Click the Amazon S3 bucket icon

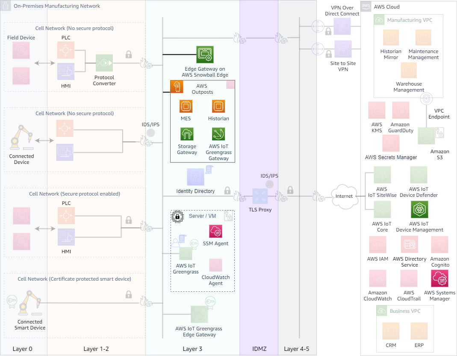pos(426,136)
